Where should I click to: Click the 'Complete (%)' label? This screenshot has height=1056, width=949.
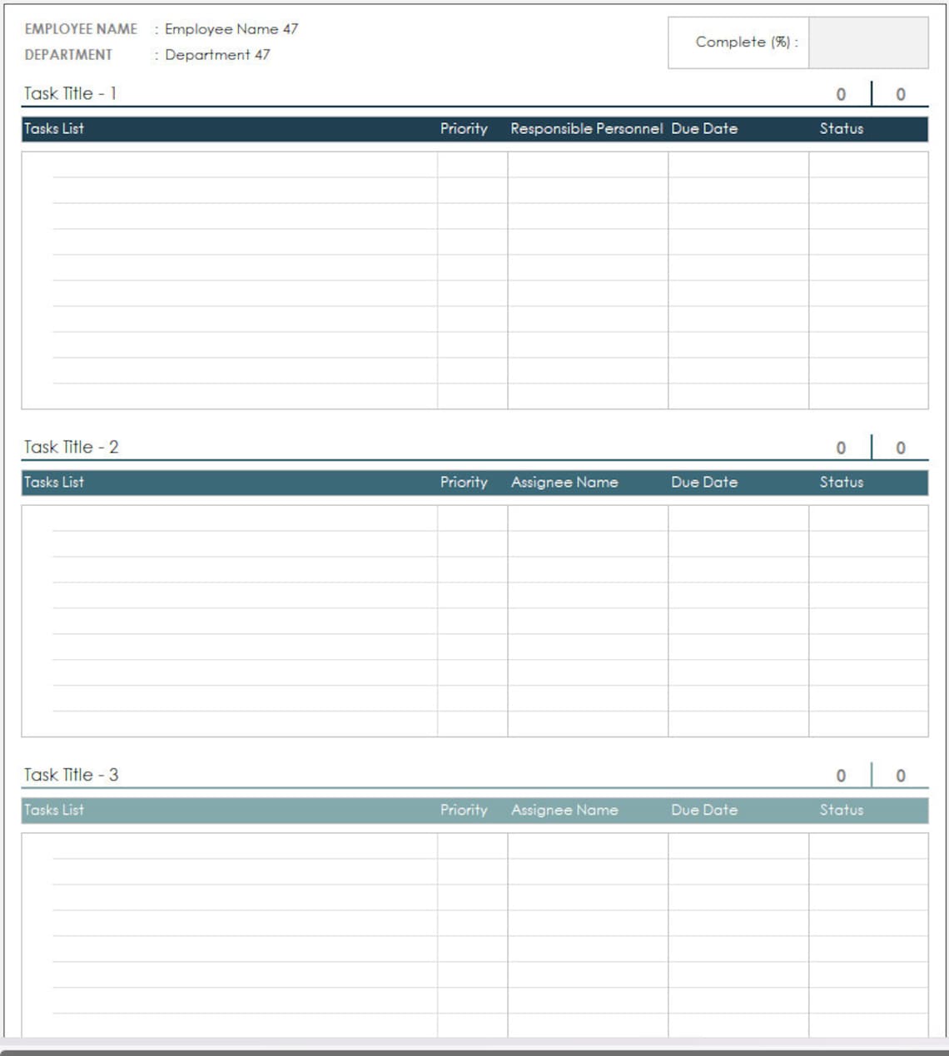[x=747, y=42]
